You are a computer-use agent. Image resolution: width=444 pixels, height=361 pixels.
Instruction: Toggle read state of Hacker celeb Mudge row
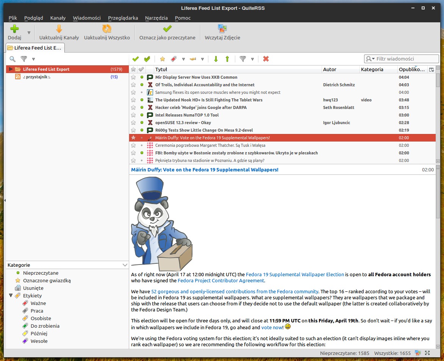coord(142,107)
